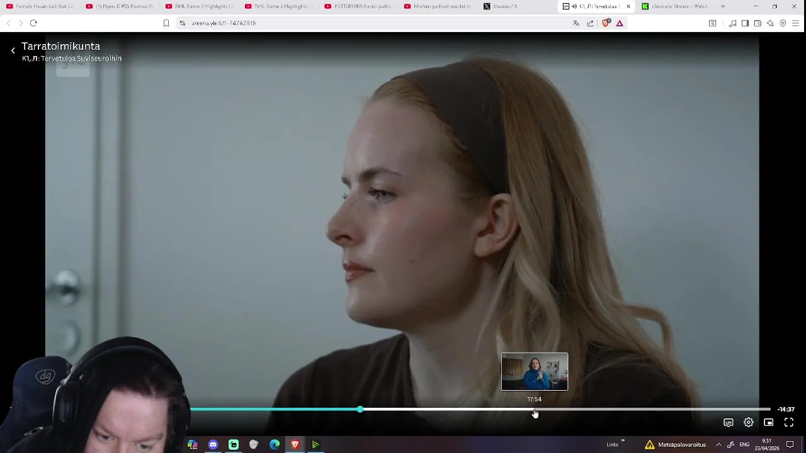Screen dimensions: 806x453
Task: Click the remaining time -14:37 label
Action: coord(786,410)
